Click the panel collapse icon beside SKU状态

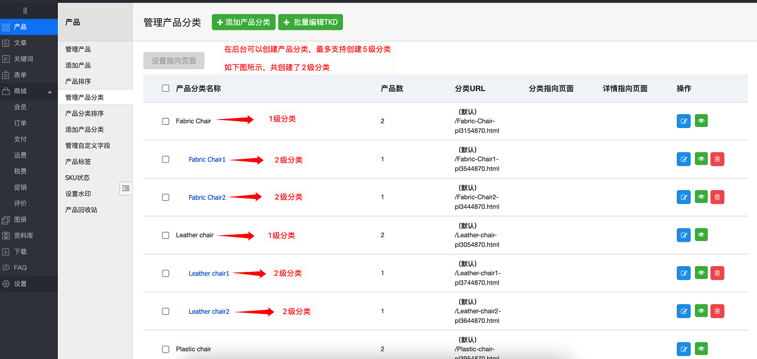(125, 189)
